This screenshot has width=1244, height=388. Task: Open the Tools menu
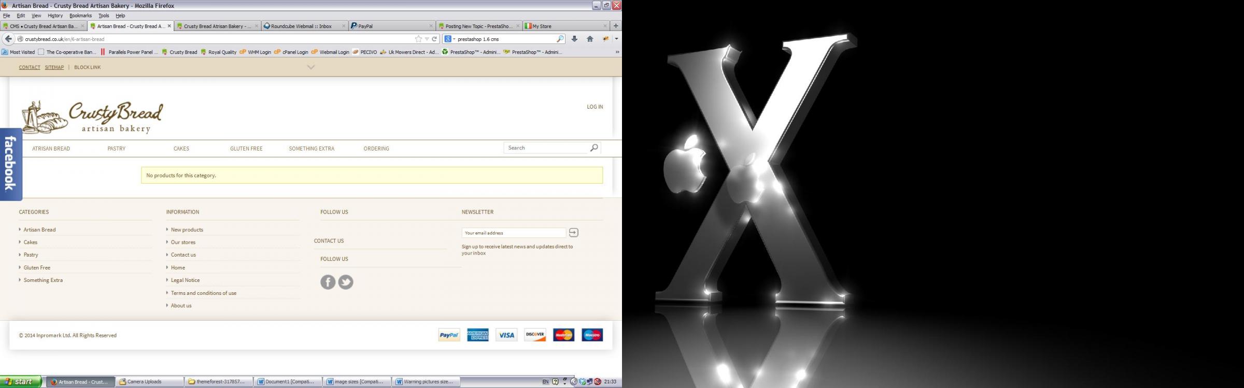point(104,16)
